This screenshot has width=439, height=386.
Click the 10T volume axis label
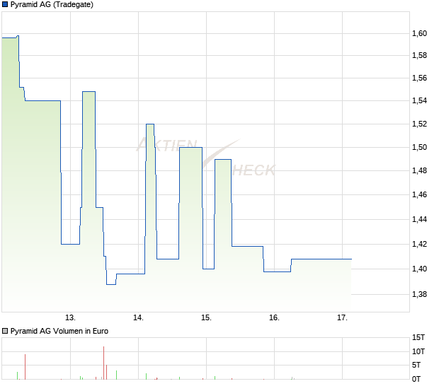418,351
